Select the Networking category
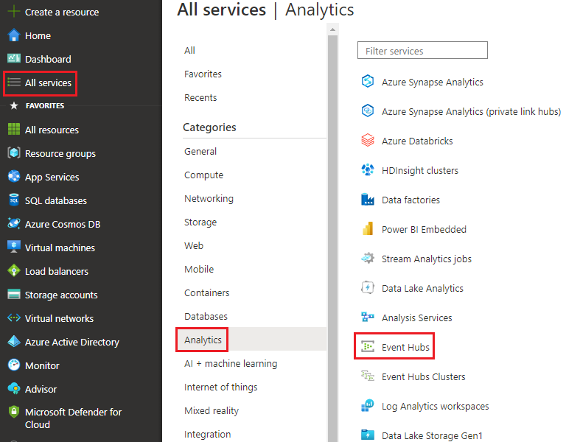This screenshot has height=442, width=566. pyautogui.click(x=209, y=198)
